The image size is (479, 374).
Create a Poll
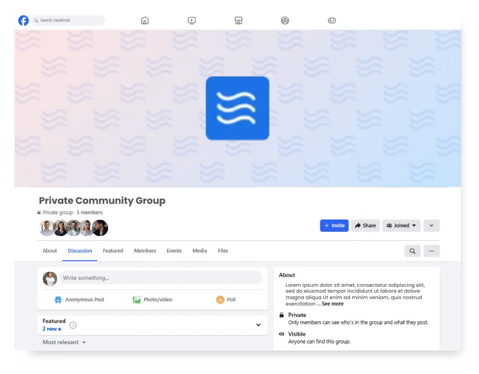point(226,300)
